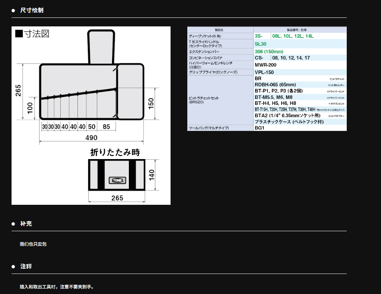Image resolution: width=381 pixels, height=294 pixels.
Task: Click the 我们也只卖包 supplementary text
Action: [33, 244]
